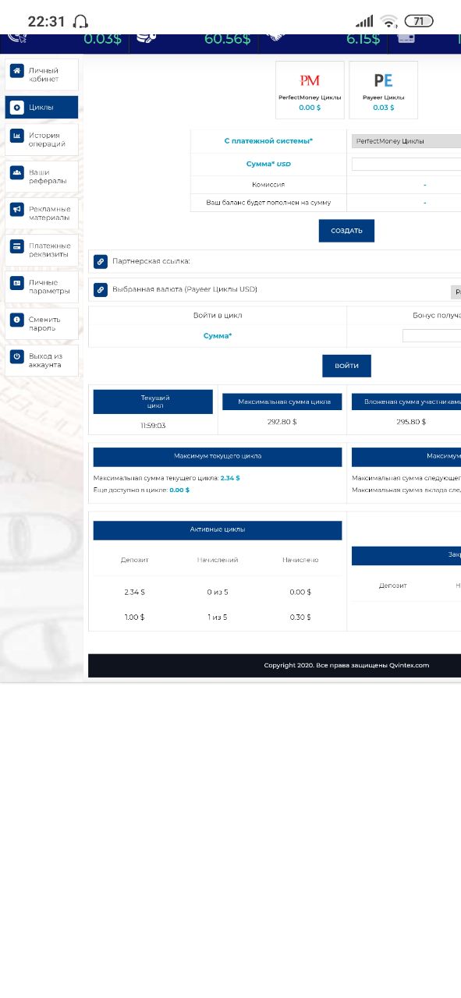The width and height of the screenshot is (461, 998).
Task: Click the Выход из аккаунта power icon
Action: tap(16, 356)
